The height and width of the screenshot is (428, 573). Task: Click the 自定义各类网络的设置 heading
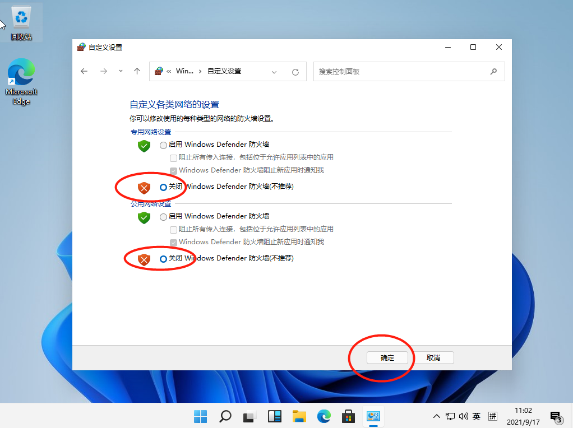click(174, 105)
